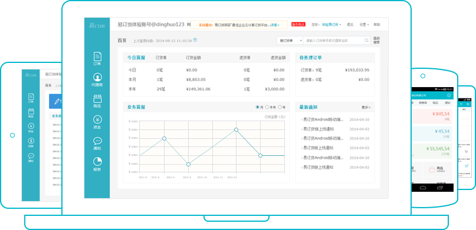The width and height of the screenshot is (476, 230).
Task: Click the ¥55,545,54 green card on phone
Action: coord(431,151)
